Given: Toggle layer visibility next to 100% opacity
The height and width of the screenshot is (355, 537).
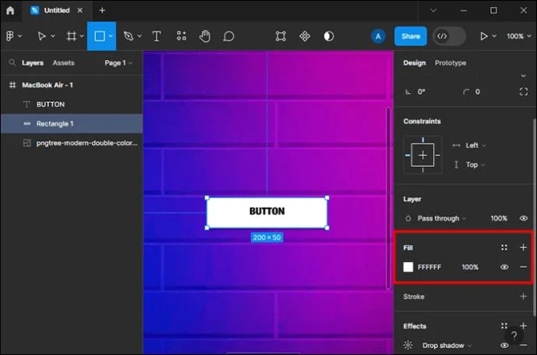Looking at the screenshot, I should [524, 218].
